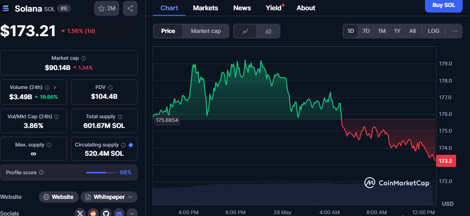Click the 175.6854 opening price label

167,121
